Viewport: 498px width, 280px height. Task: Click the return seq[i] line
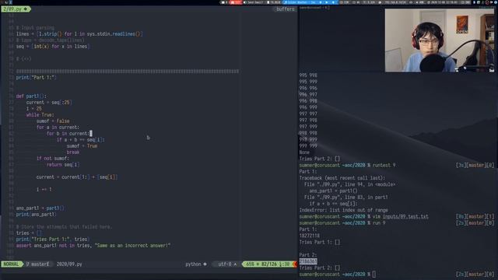point(63,164)
